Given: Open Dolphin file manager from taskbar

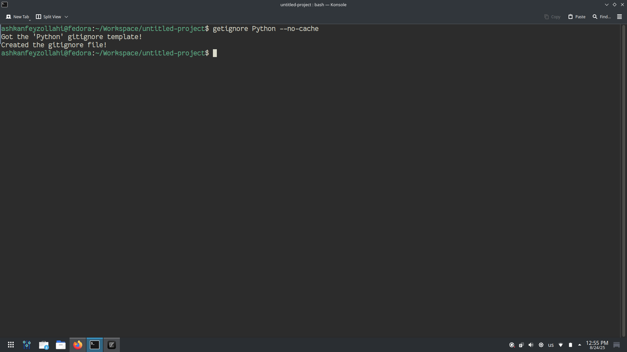Looking at the screenshot, I should (x=61, y=345).
